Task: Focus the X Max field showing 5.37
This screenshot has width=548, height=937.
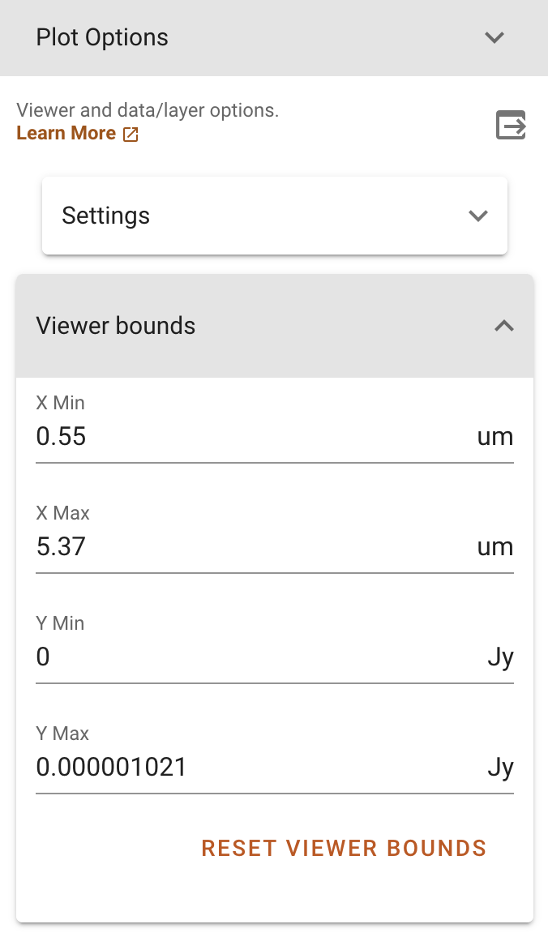Action: coord(243,547)
